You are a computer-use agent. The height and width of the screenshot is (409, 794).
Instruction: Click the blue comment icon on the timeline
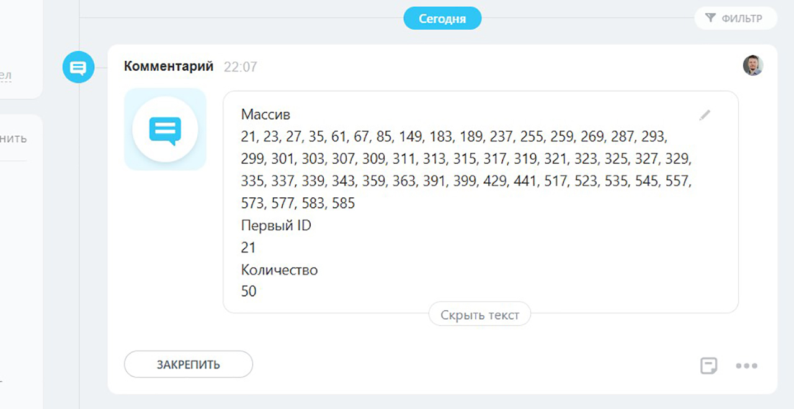pos(78,67)
